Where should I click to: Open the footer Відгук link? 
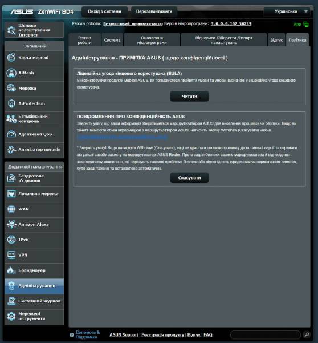(194, 334)
